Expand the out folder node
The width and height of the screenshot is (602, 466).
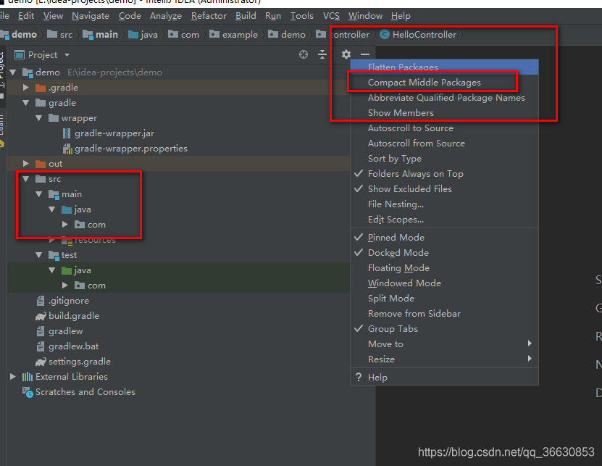(26, 164)
